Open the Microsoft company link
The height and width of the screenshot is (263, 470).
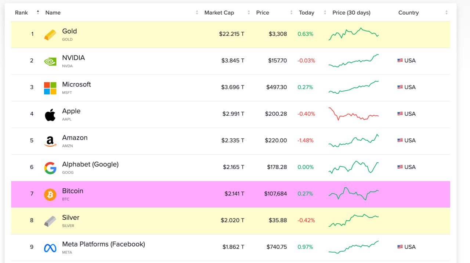point(76,84)
